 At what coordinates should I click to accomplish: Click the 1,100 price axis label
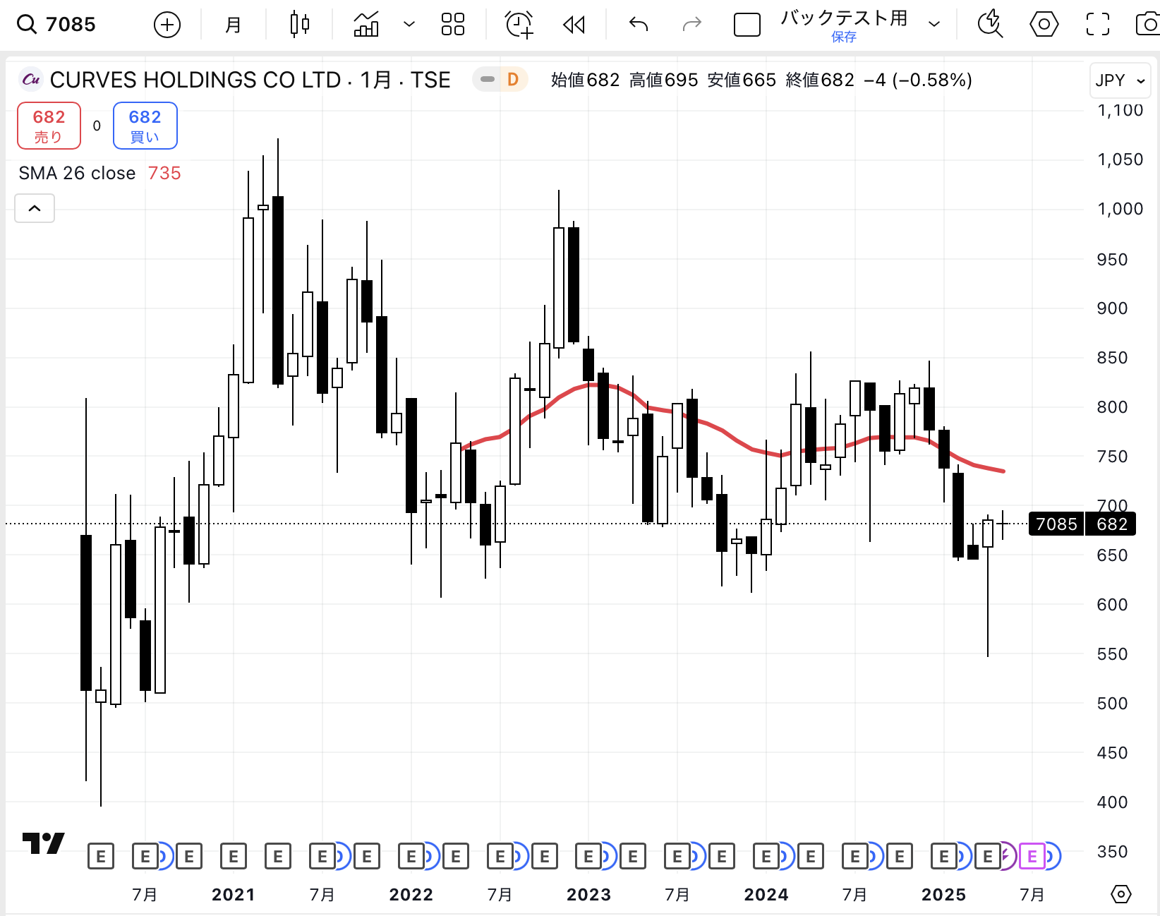(x=1120, y=110)
